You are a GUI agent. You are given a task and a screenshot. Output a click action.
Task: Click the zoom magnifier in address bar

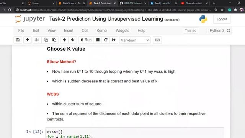point(216,10)
